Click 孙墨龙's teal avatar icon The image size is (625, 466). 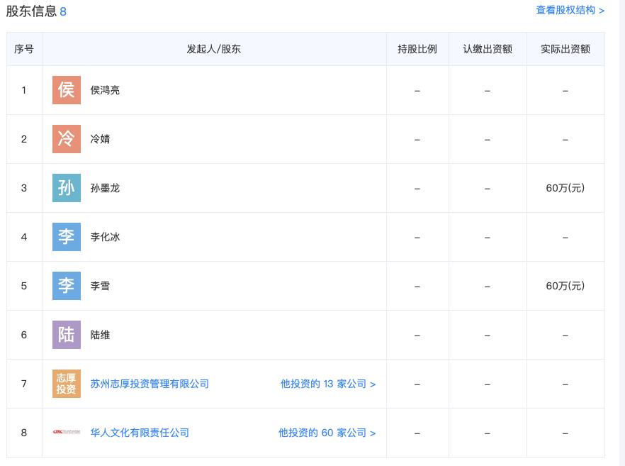pyautogui.click(x=66, y=187)
